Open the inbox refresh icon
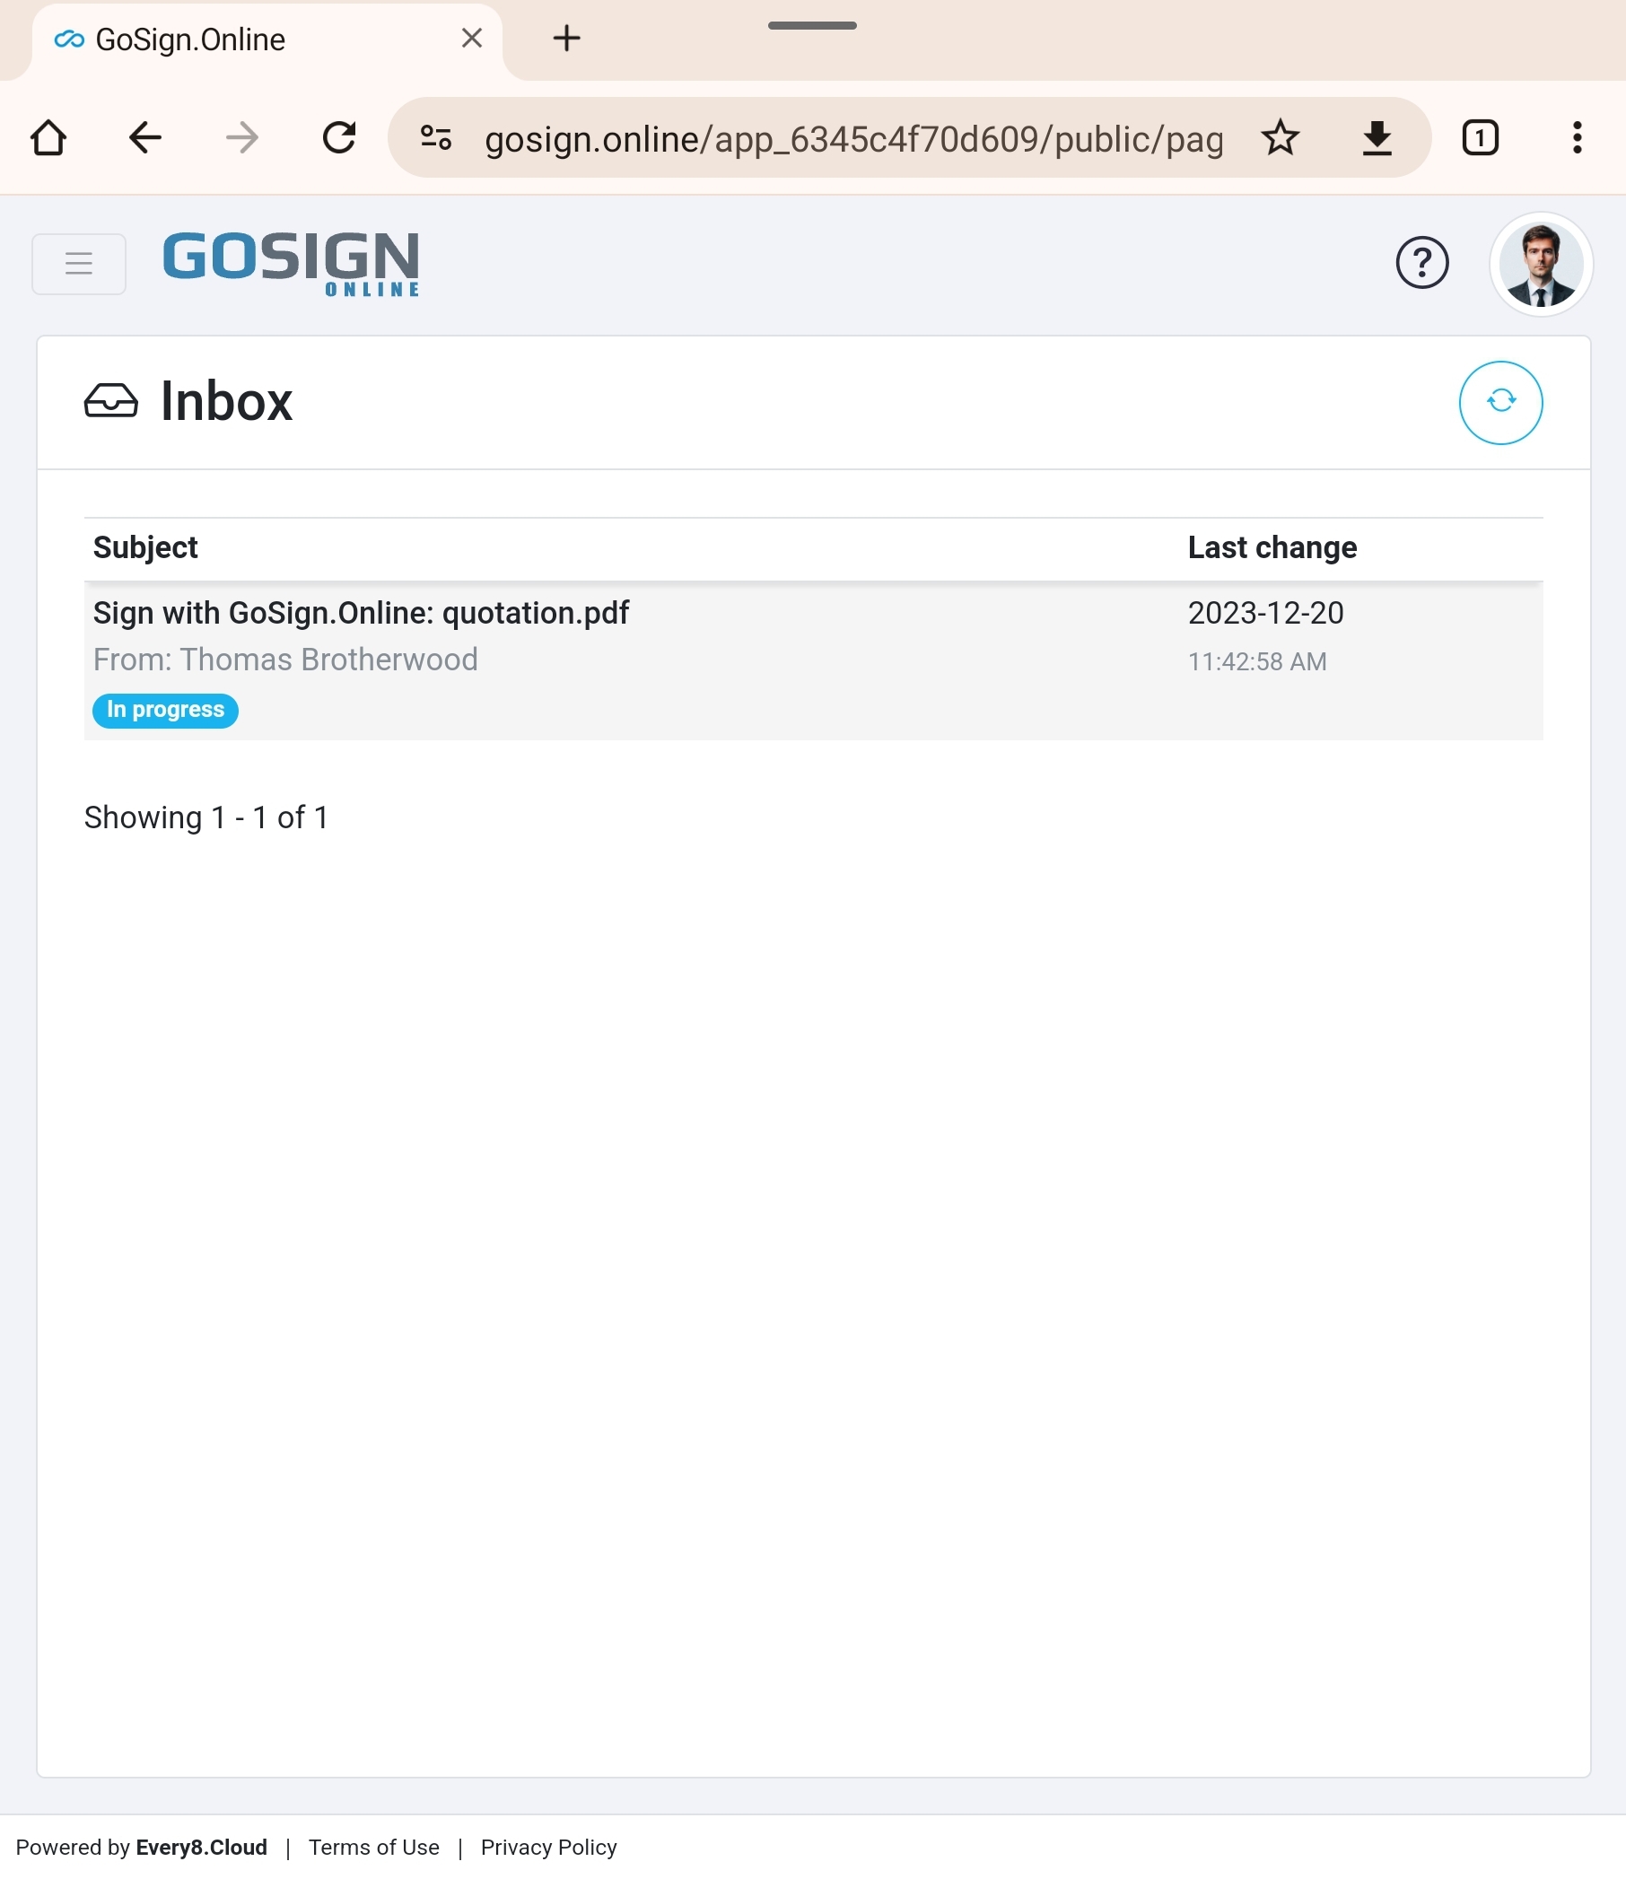 (x=1499, y=402)
